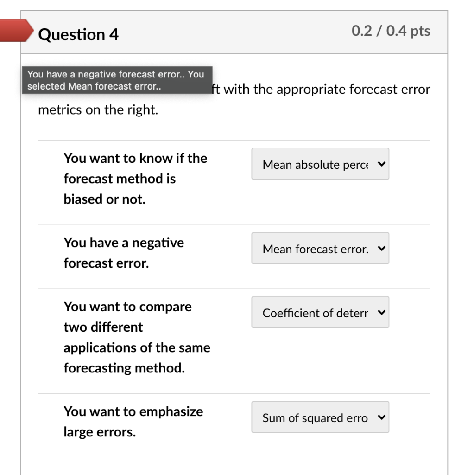Open the dropdown showing Coefficient of determination

pyautogui.click(x=320, y=312)
